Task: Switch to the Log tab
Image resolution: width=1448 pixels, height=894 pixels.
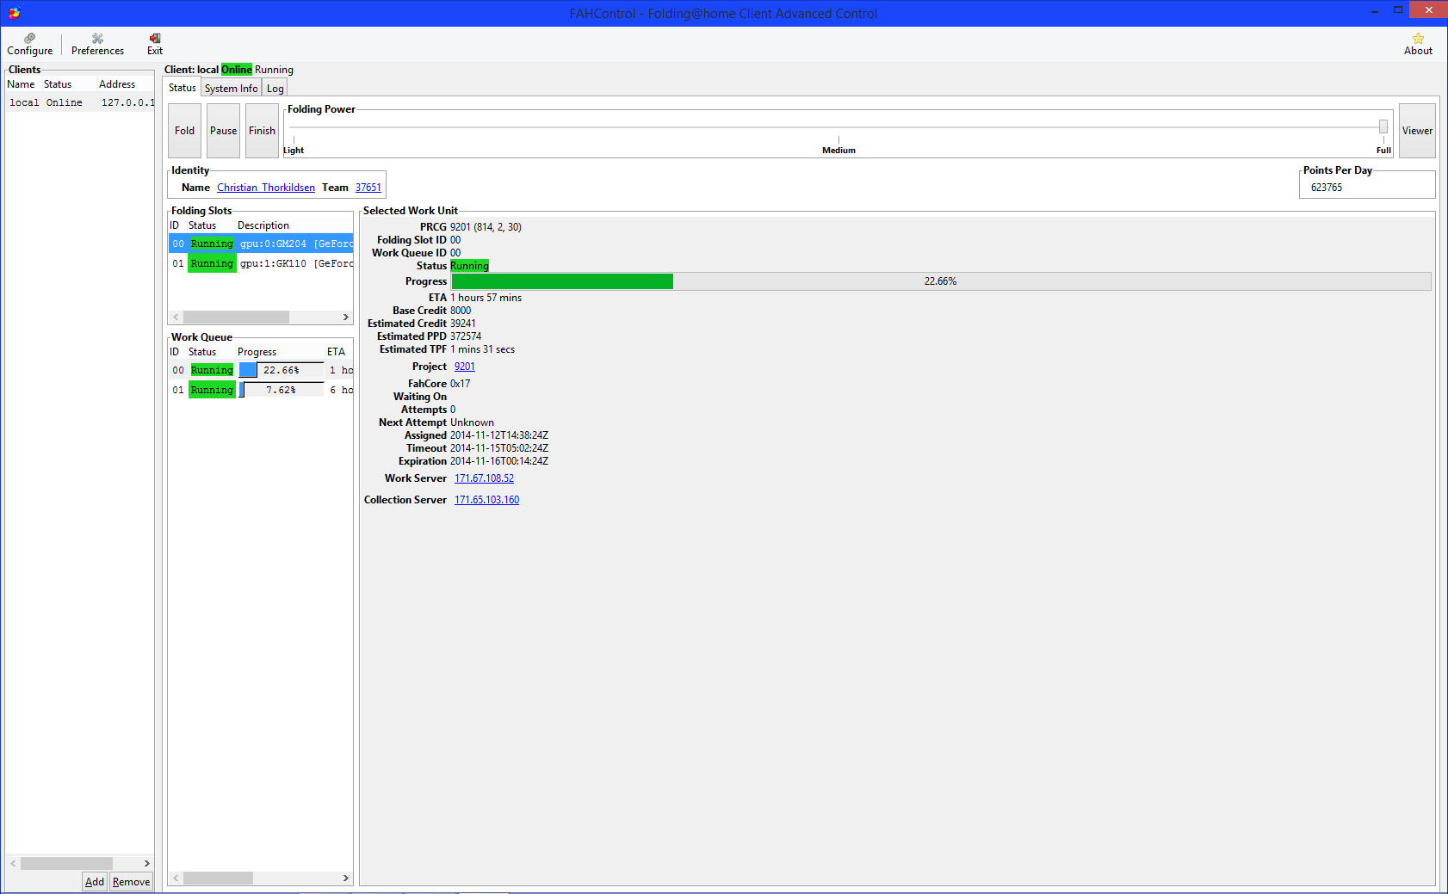Action: pyautogui.click(x=275, y=89)
